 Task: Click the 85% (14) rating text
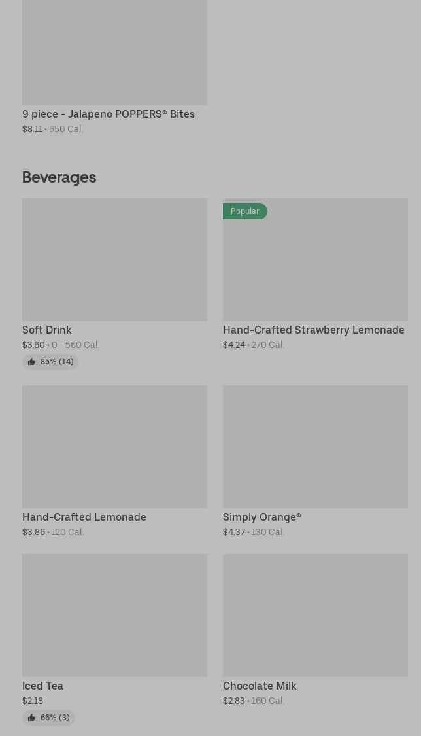click(57, 362)
